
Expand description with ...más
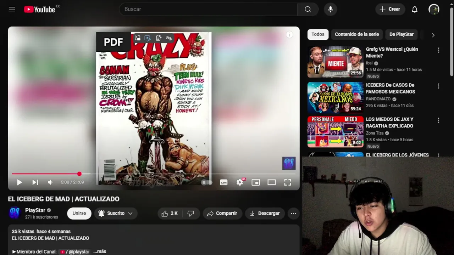(100, 251)
